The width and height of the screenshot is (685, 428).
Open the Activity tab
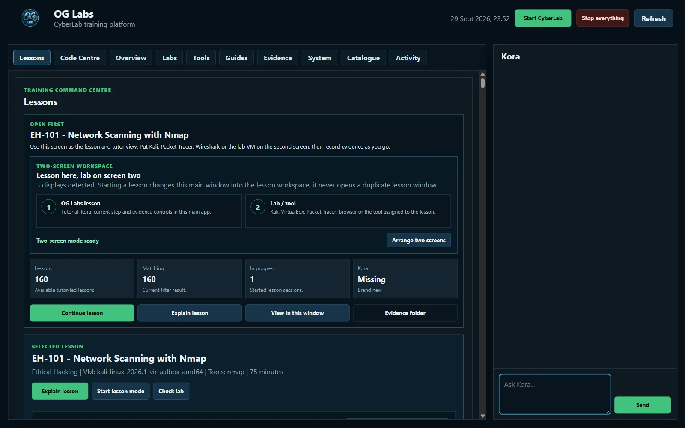tap(408, 58)
